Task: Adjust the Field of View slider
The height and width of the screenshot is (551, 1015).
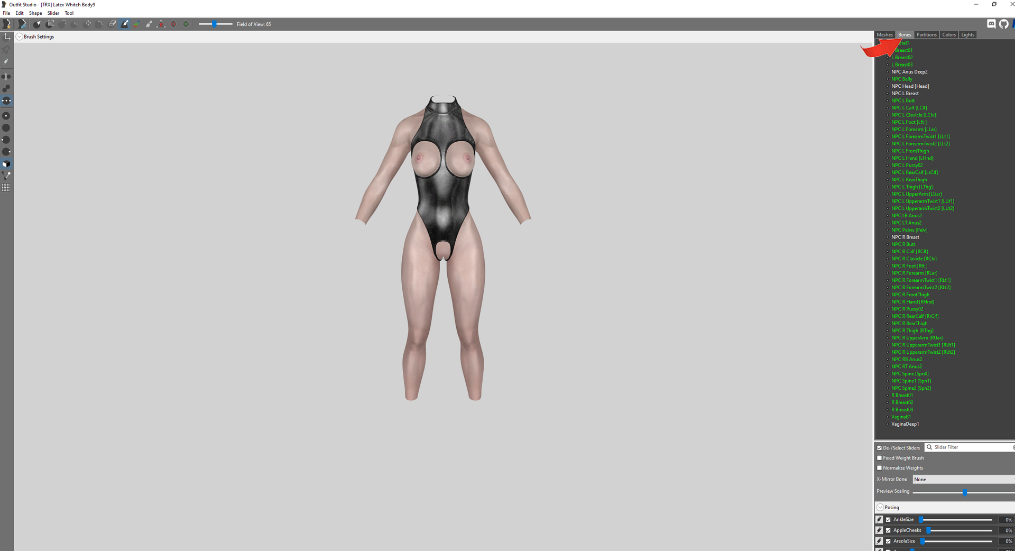Action: (x=215, y=24)
